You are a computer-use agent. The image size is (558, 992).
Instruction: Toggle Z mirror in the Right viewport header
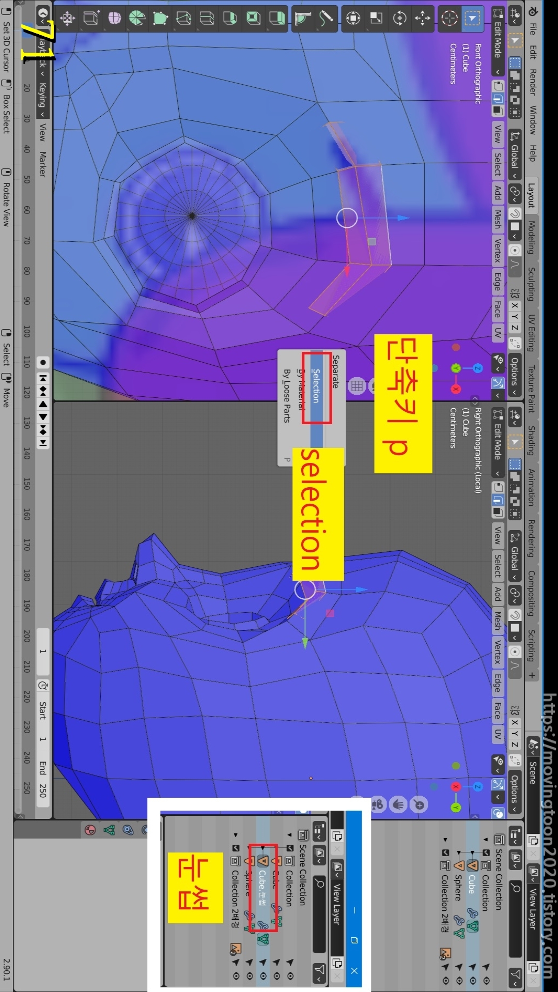pyautogui.click(x=515, y=745)
